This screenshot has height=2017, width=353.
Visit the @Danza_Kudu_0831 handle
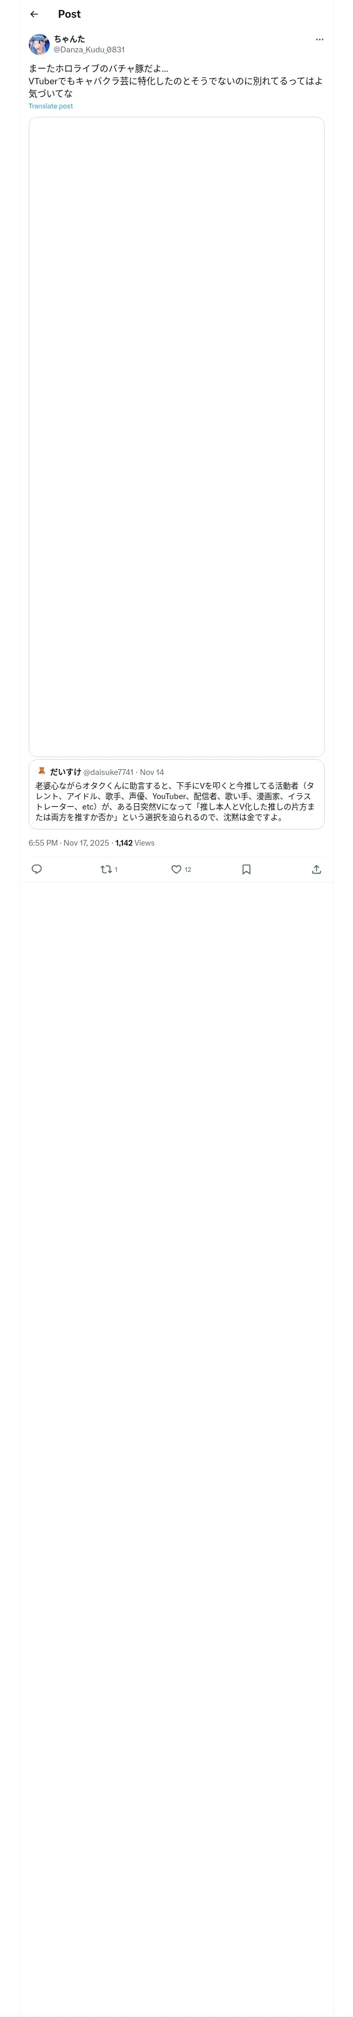coord(88,49)
